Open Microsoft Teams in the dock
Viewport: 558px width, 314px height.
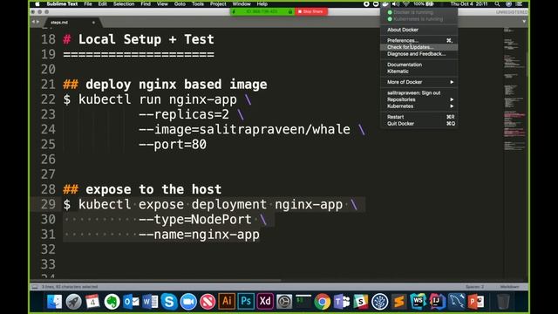pyautogui.click(x=342, y=302)
